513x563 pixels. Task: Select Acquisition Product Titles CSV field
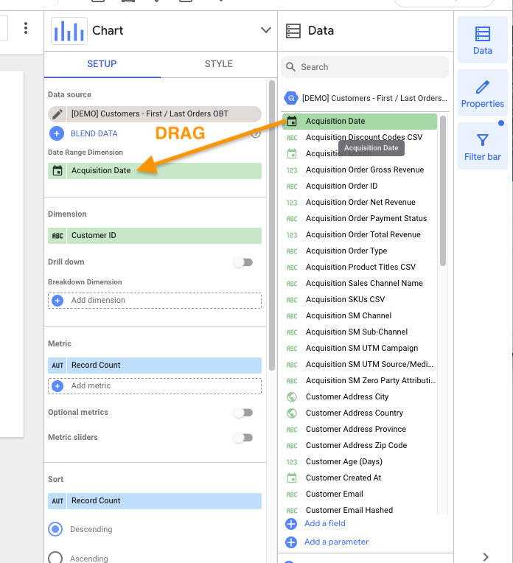[x=360, y=267]
